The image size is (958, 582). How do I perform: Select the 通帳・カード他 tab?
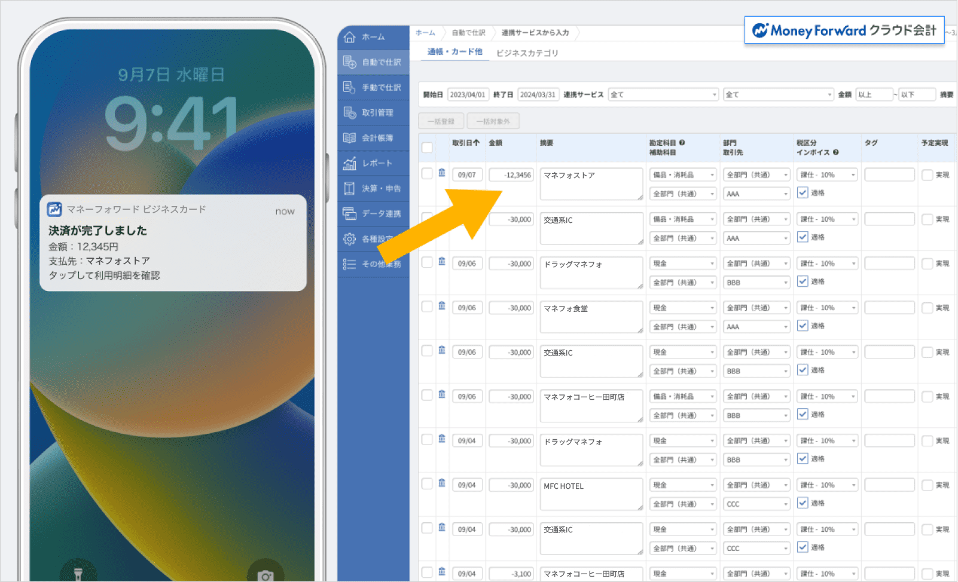click(x=454, y=52)
